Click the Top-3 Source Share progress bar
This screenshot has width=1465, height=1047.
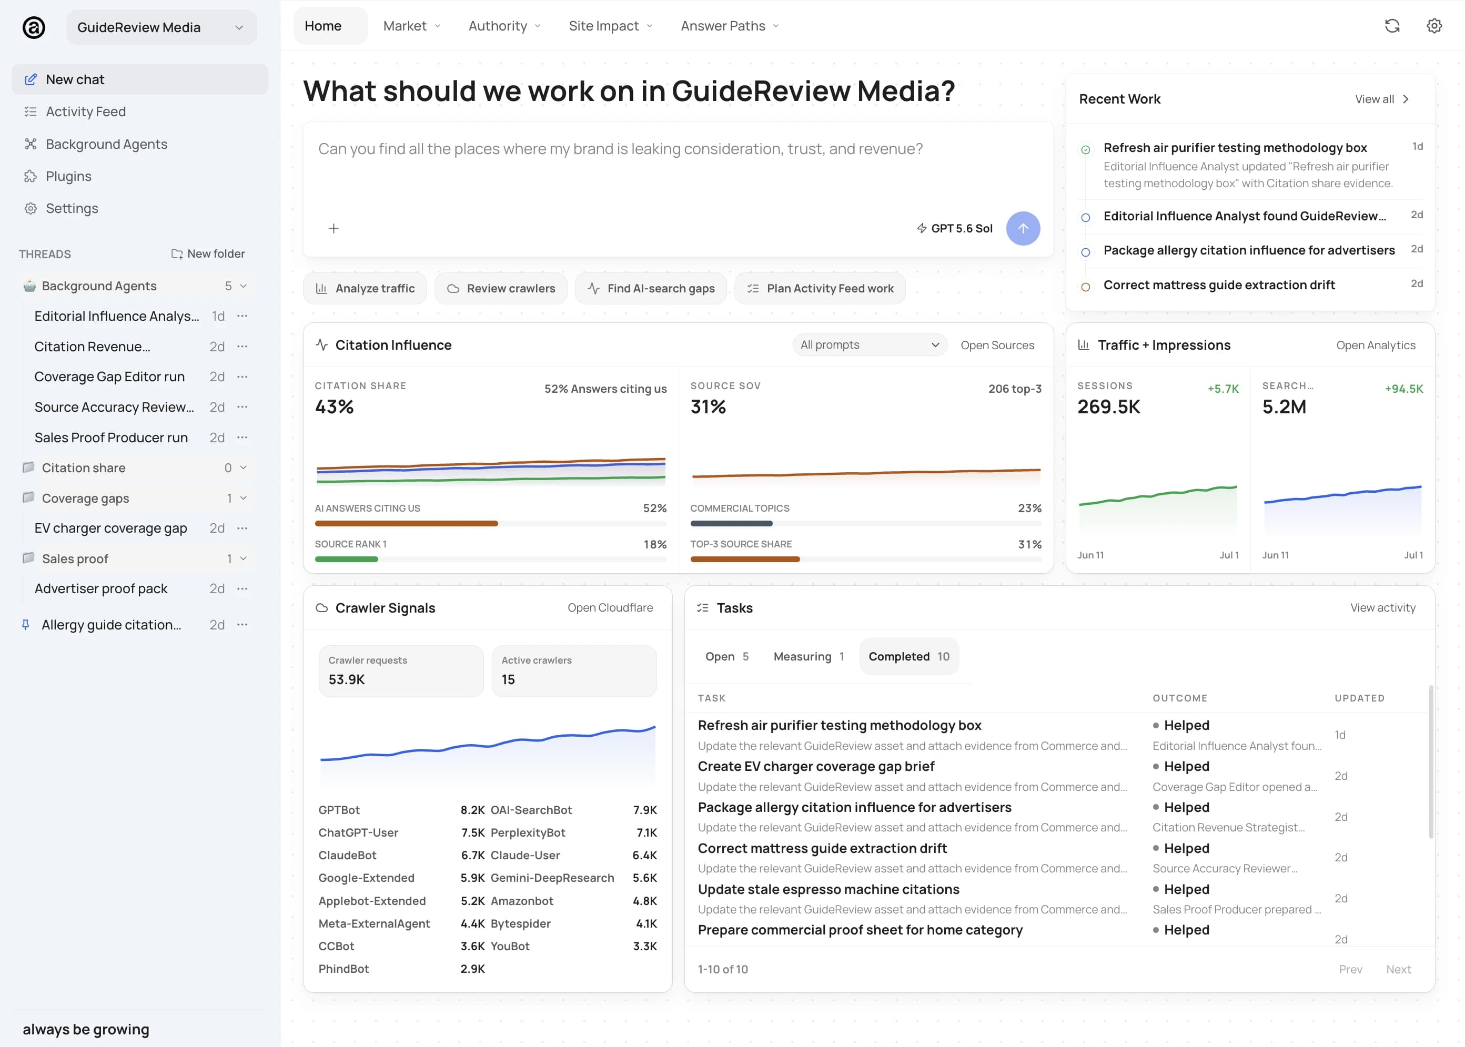pos(866,560)
